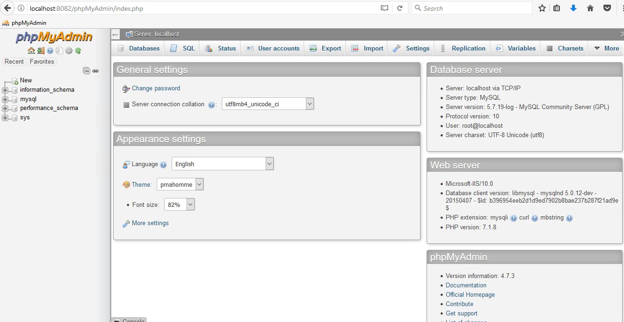
Task: Open the Official Homepage link
Action: 470,294
